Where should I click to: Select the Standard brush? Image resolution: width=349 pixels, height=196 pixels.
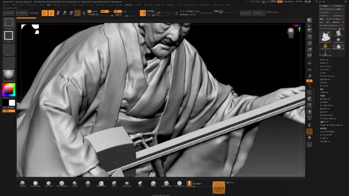click(x=22, y=184)
